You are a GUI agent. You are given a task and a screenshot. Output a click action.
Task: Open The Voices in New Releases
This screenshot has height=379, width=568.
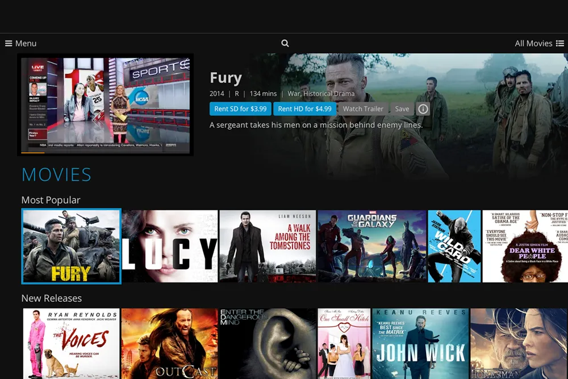[x=71, y=344]
